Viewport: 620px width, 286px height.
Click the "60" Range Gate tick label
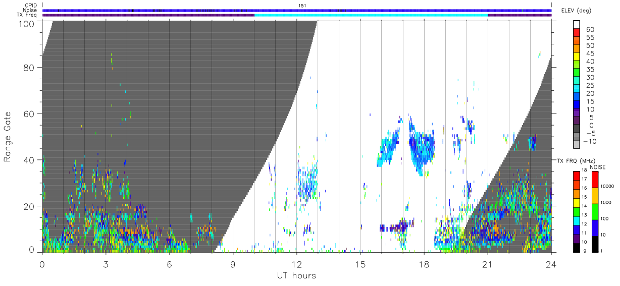[29, 113]
